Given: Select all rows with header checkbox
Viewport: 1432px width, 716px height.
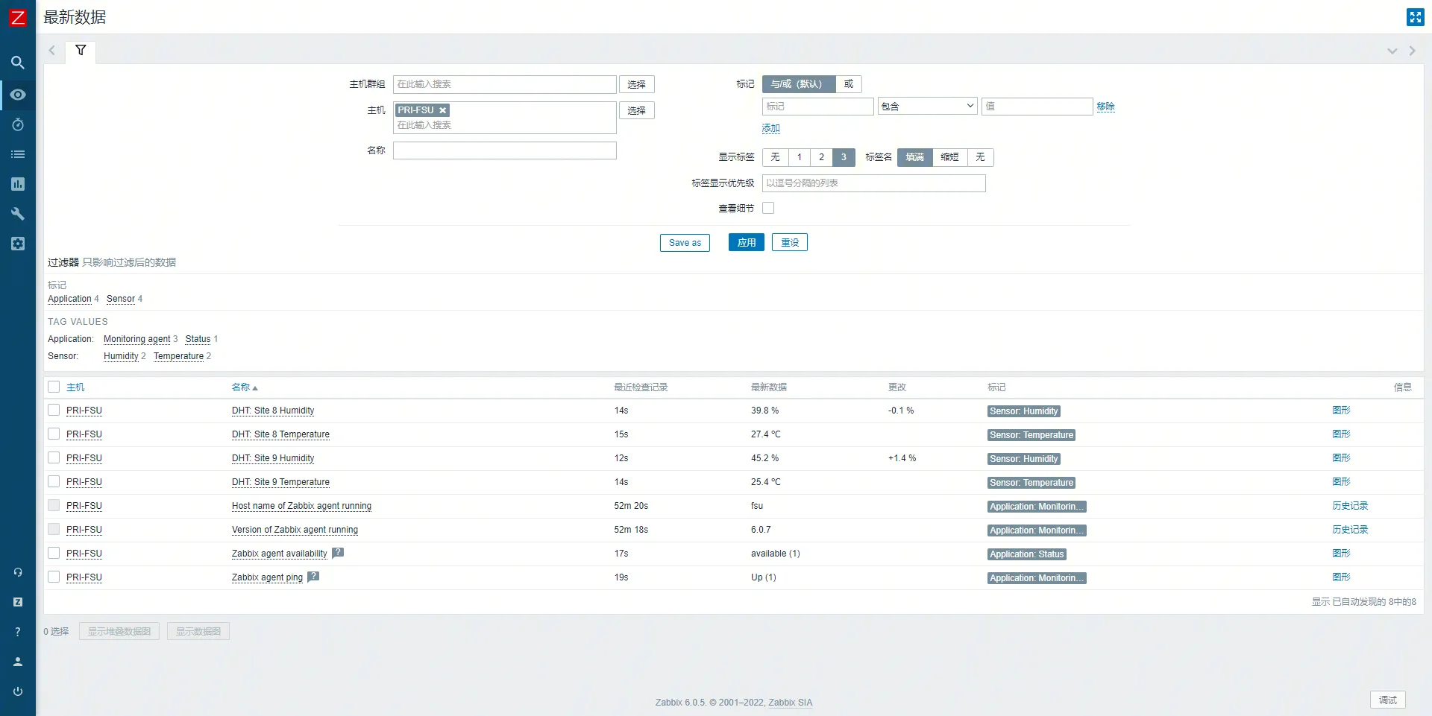Looking at the screenshot, I should point(54,387).
